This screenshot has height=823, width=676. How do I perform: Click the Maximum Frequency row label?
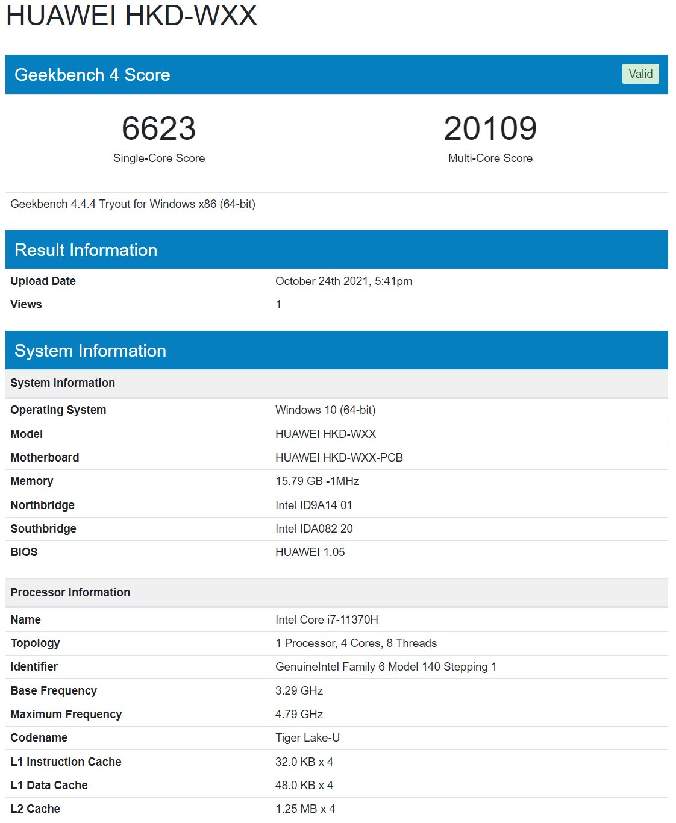pos(66,714)
